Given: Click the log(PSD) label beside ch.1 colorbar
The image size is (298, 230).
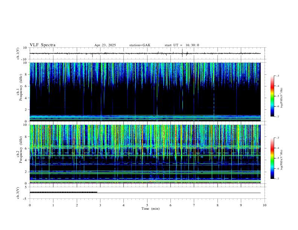Looking at the screenshot, I should point(282,98).
